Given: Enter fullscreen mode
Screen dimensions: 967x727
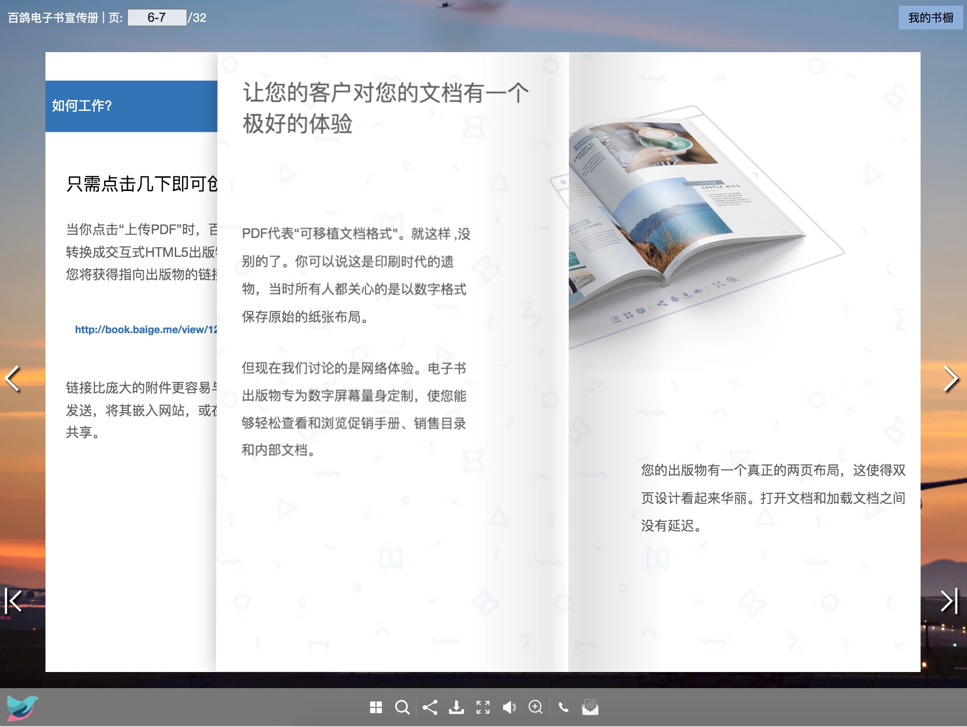Looking at the screenshot, I should (x=483, y=707).
